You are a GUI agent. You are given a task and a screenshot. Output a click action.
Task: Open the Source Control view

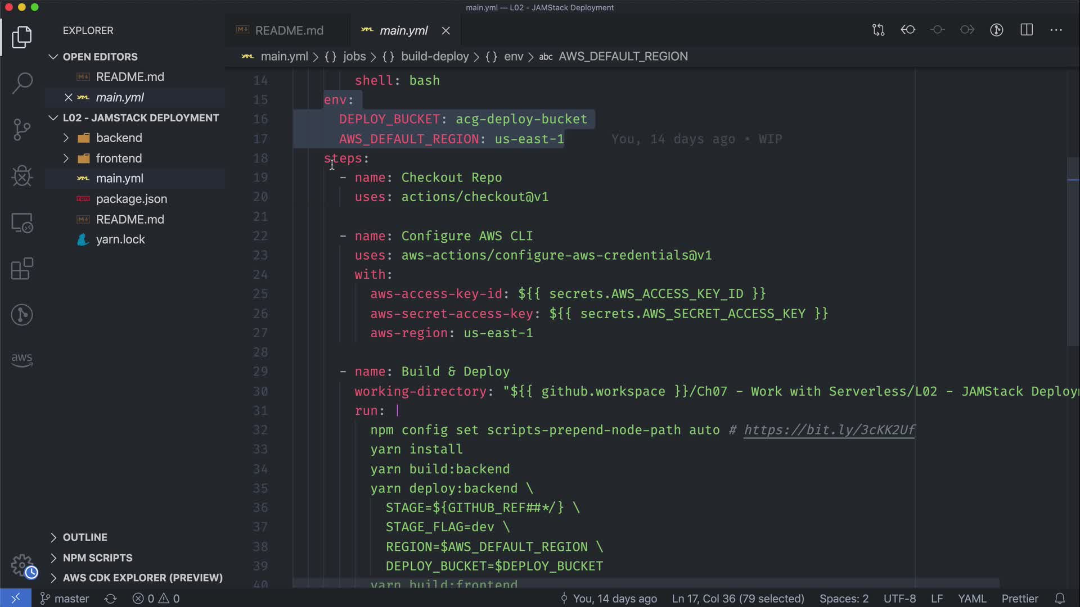pos(22,130)
